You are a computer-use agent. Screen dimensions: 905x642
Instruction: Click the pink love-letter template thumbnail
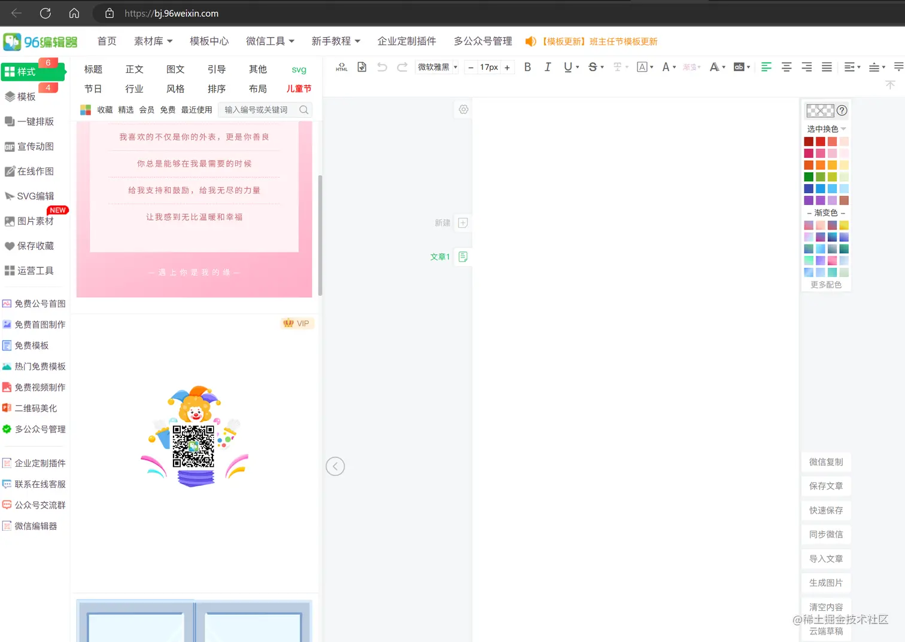(194, 209)
